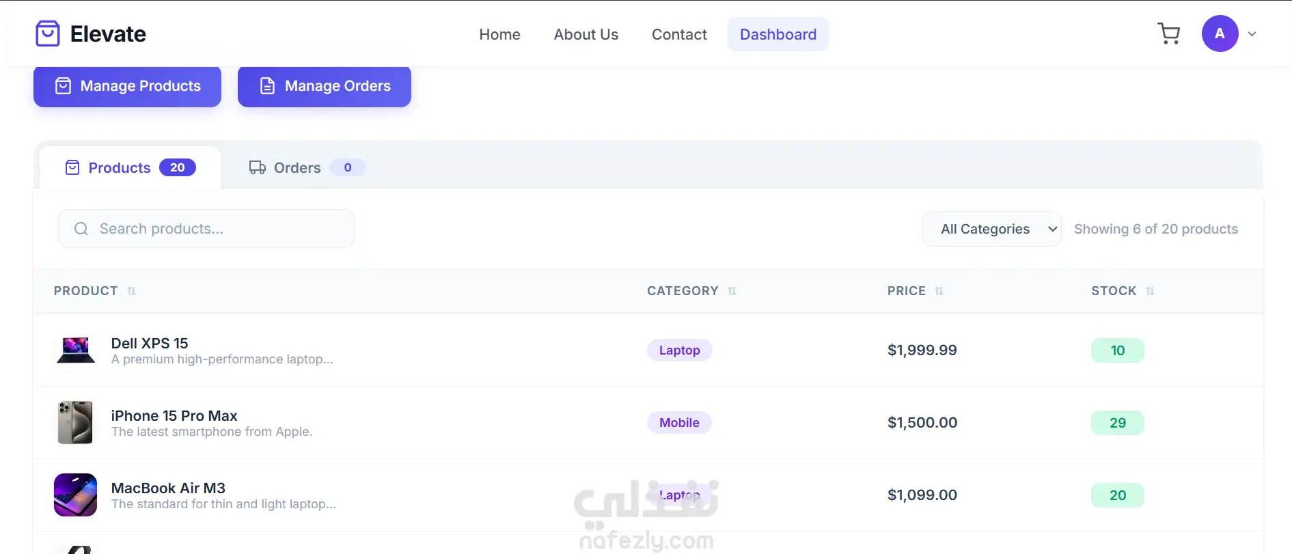Viewport: 1292px width, 554px height.
Task: Click the Manage Products button
Action: [127, 86]
